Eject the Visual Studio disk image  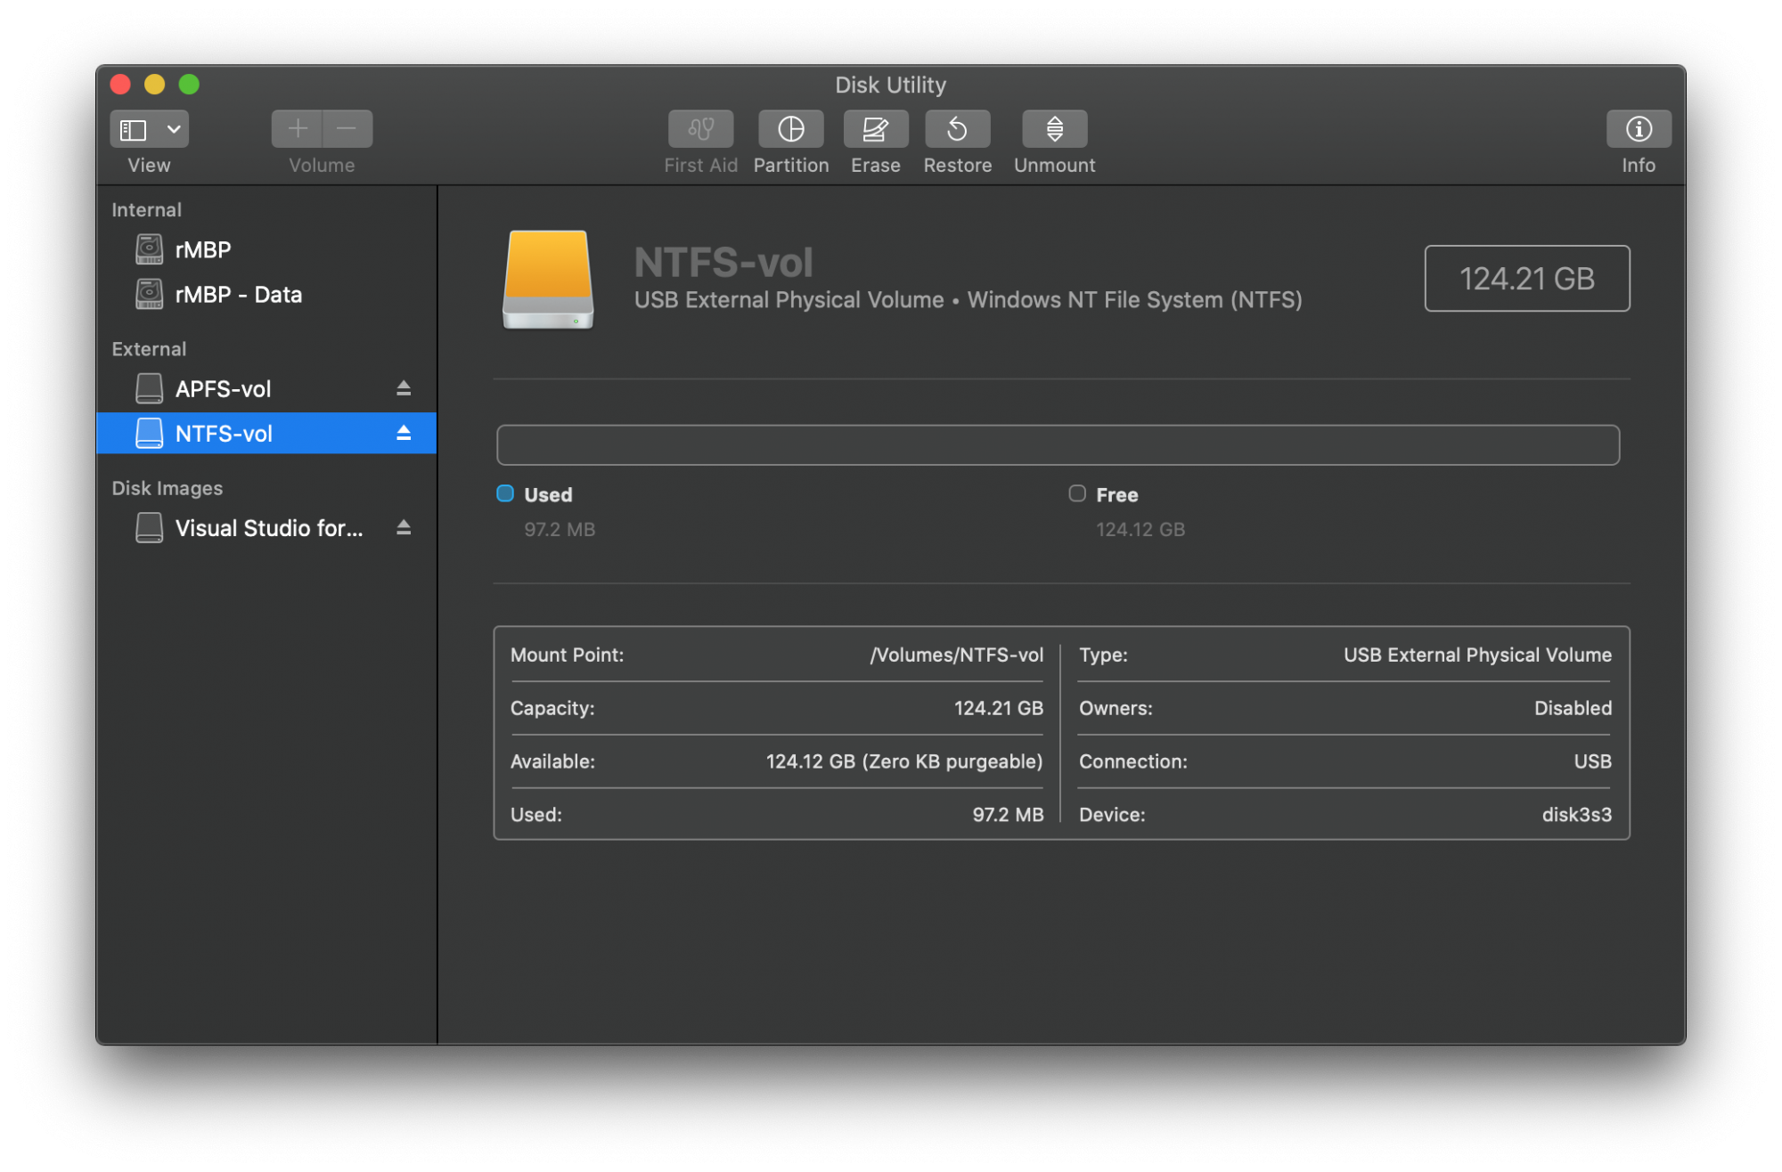coord(404,527)
